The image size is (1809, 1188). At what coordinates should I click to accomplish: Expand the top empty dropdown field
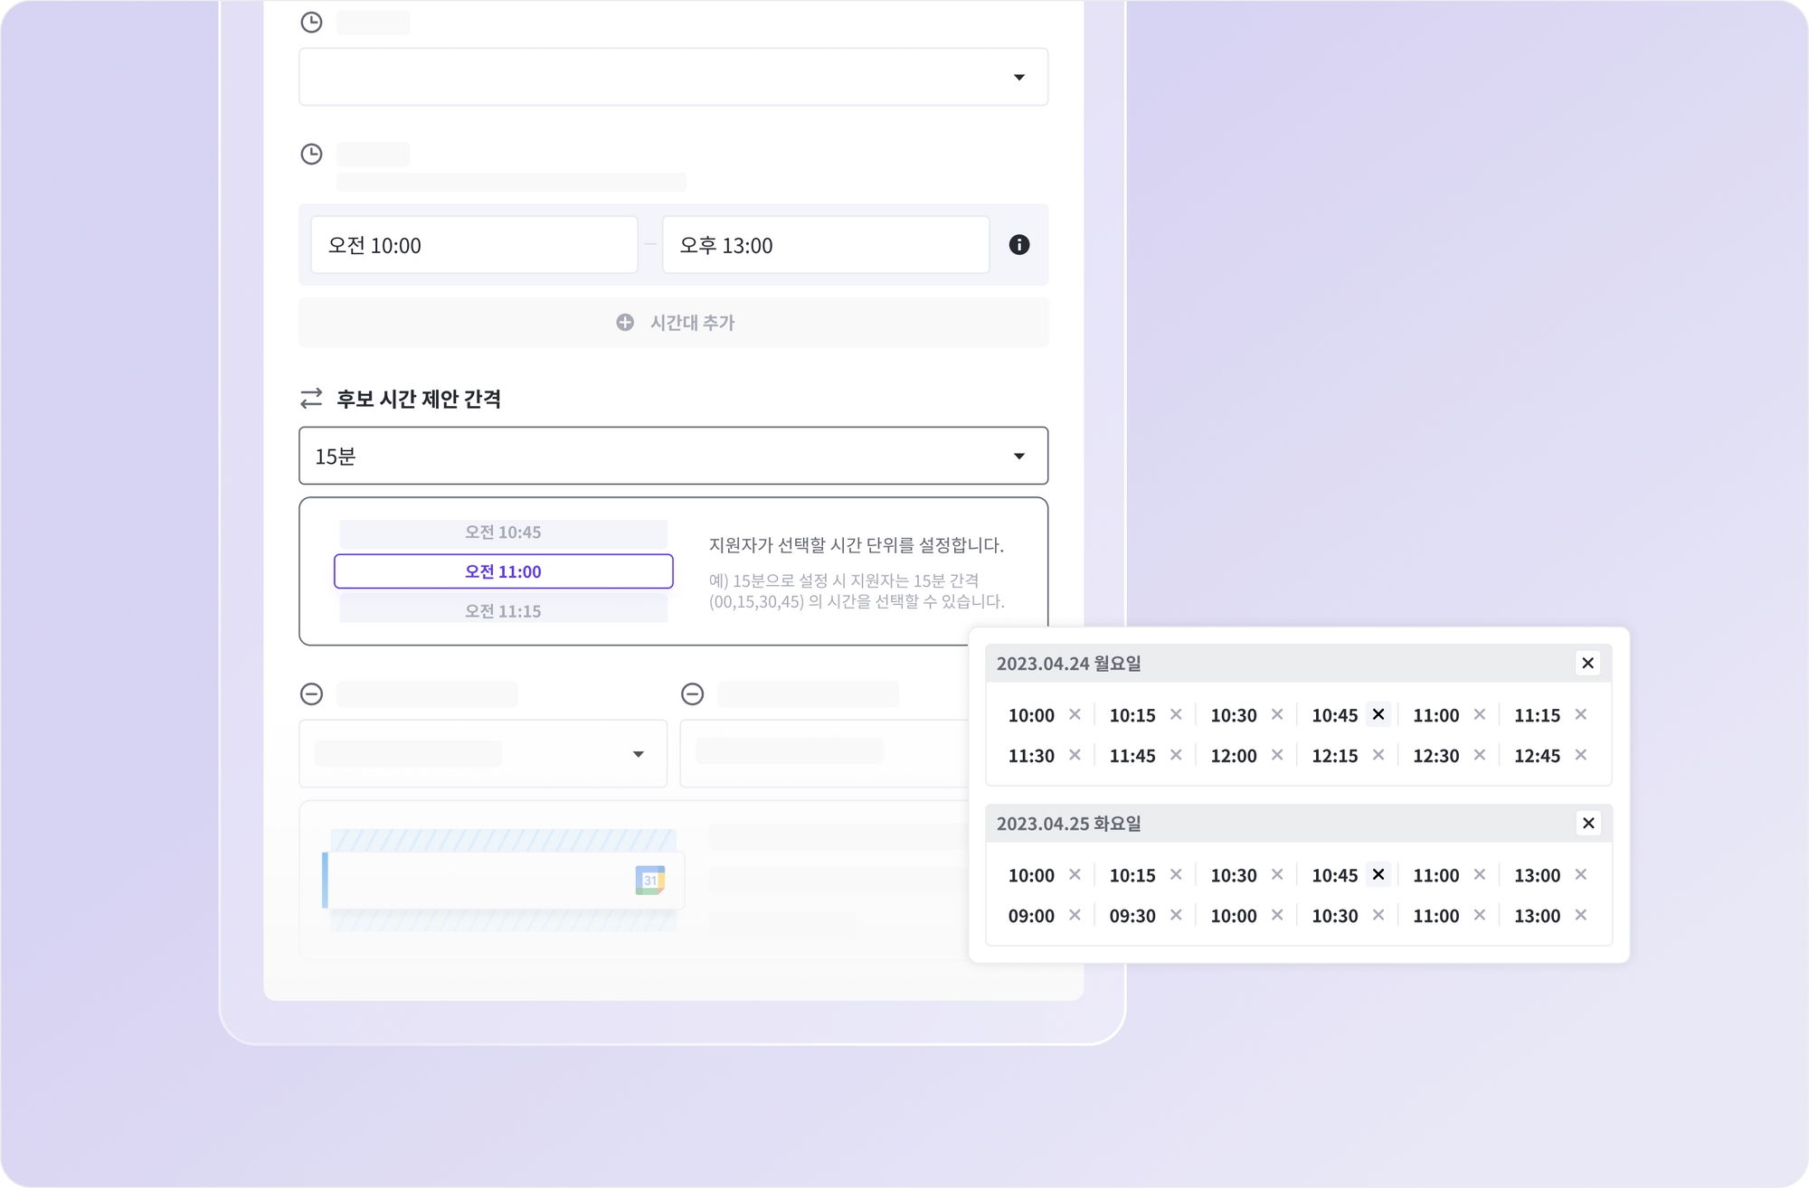point(673,77)
